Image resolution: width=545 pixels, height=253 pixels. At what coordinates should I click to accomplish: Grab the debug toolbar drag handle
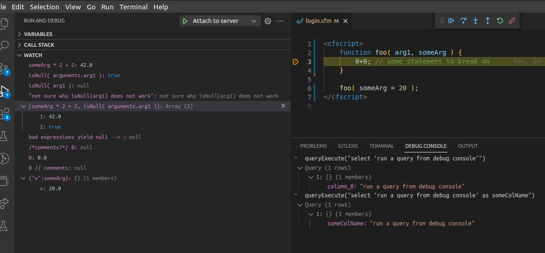442,21
